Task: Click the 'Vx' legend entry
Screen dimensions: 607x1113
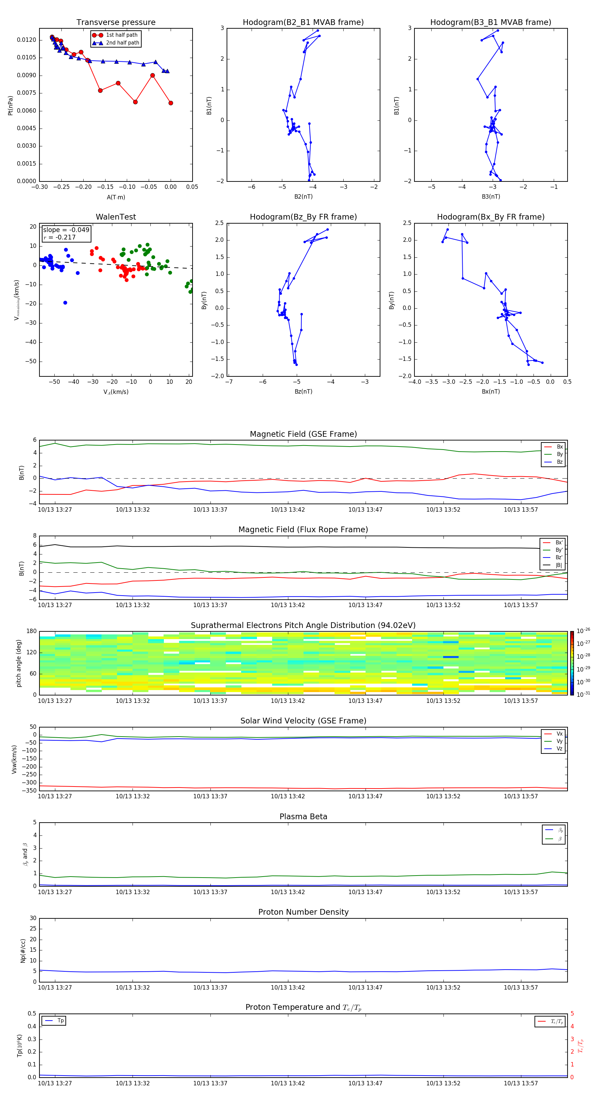Action: click(x=554, y=734)
